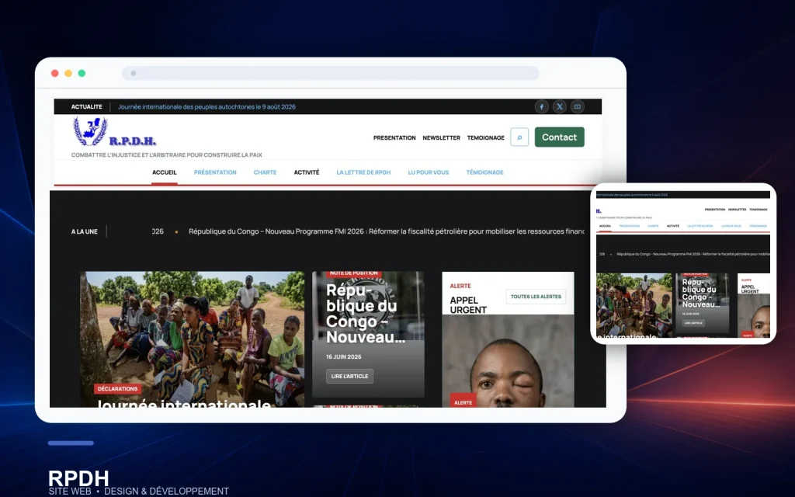795x497 pixels.
Task: Click the red DÉCLARATIONS tag
Action: point(118,389)
